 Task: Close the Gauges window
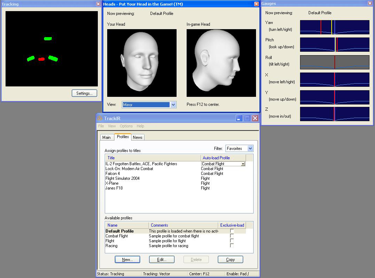click(x=370, y=3)
